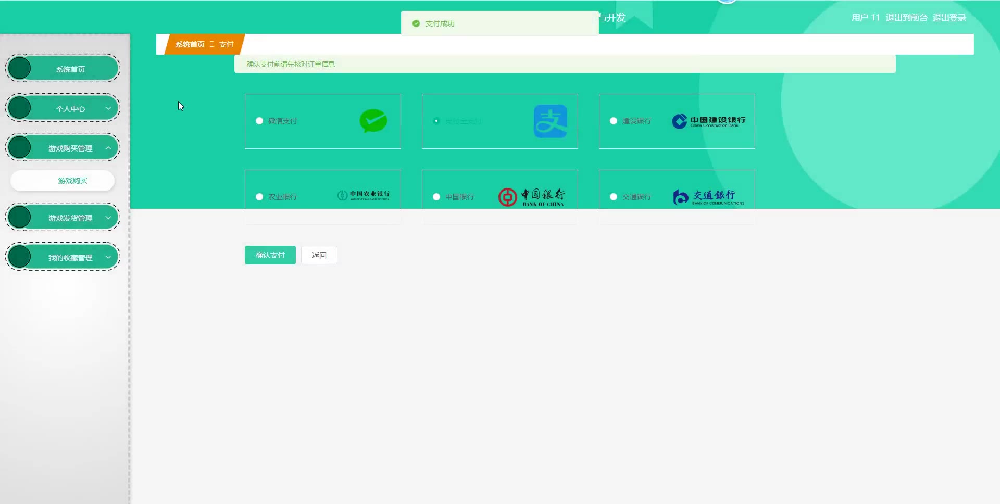Viewport: 1000px width, 504px height.
Task: Click the Alipay blue logo
Action: click(551, 121)
